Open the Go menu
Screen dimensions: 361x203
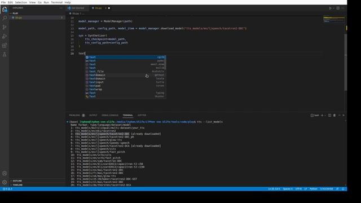coord(39,2)
